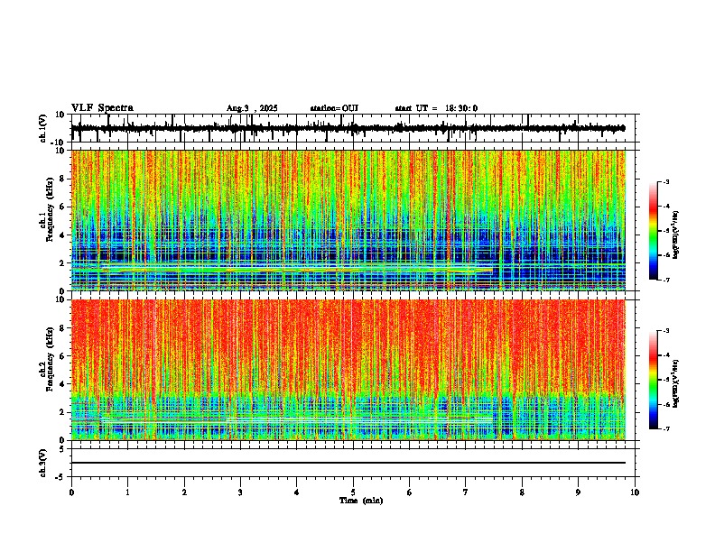715x552 pixels.
Task: Click the "-7" label below ch.2 colorbar
Action: 665,428
